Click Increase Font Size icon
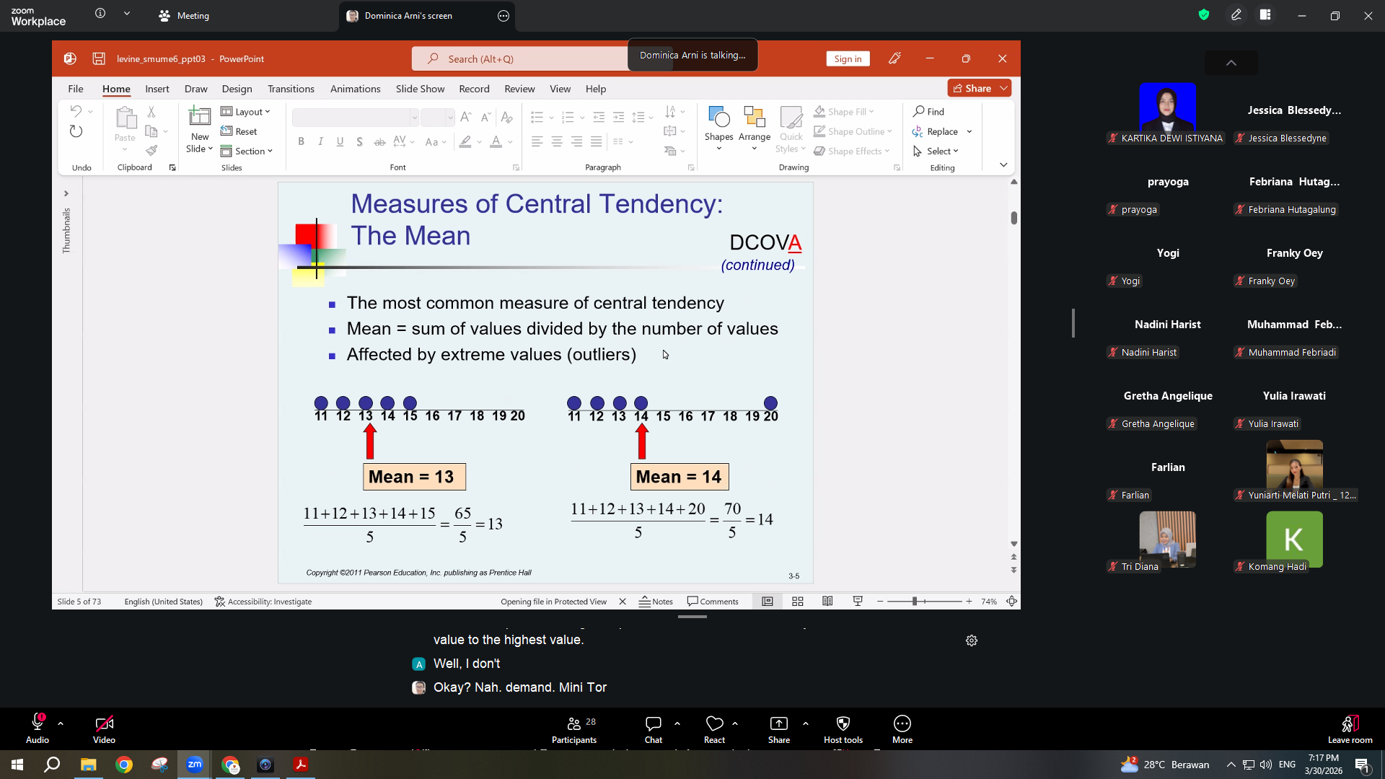Screen dimensions: 1385x779 (466, 117)
